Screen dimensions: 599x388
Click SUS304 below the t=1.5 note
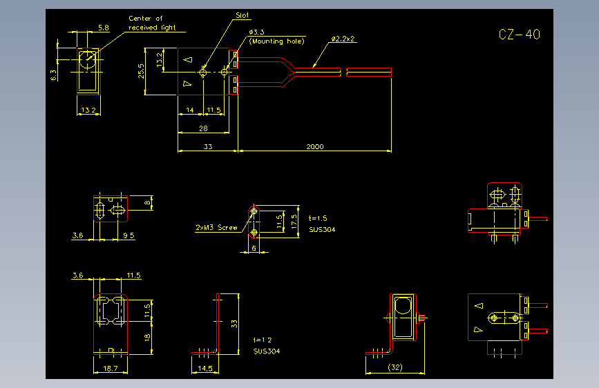click(322, 229)
